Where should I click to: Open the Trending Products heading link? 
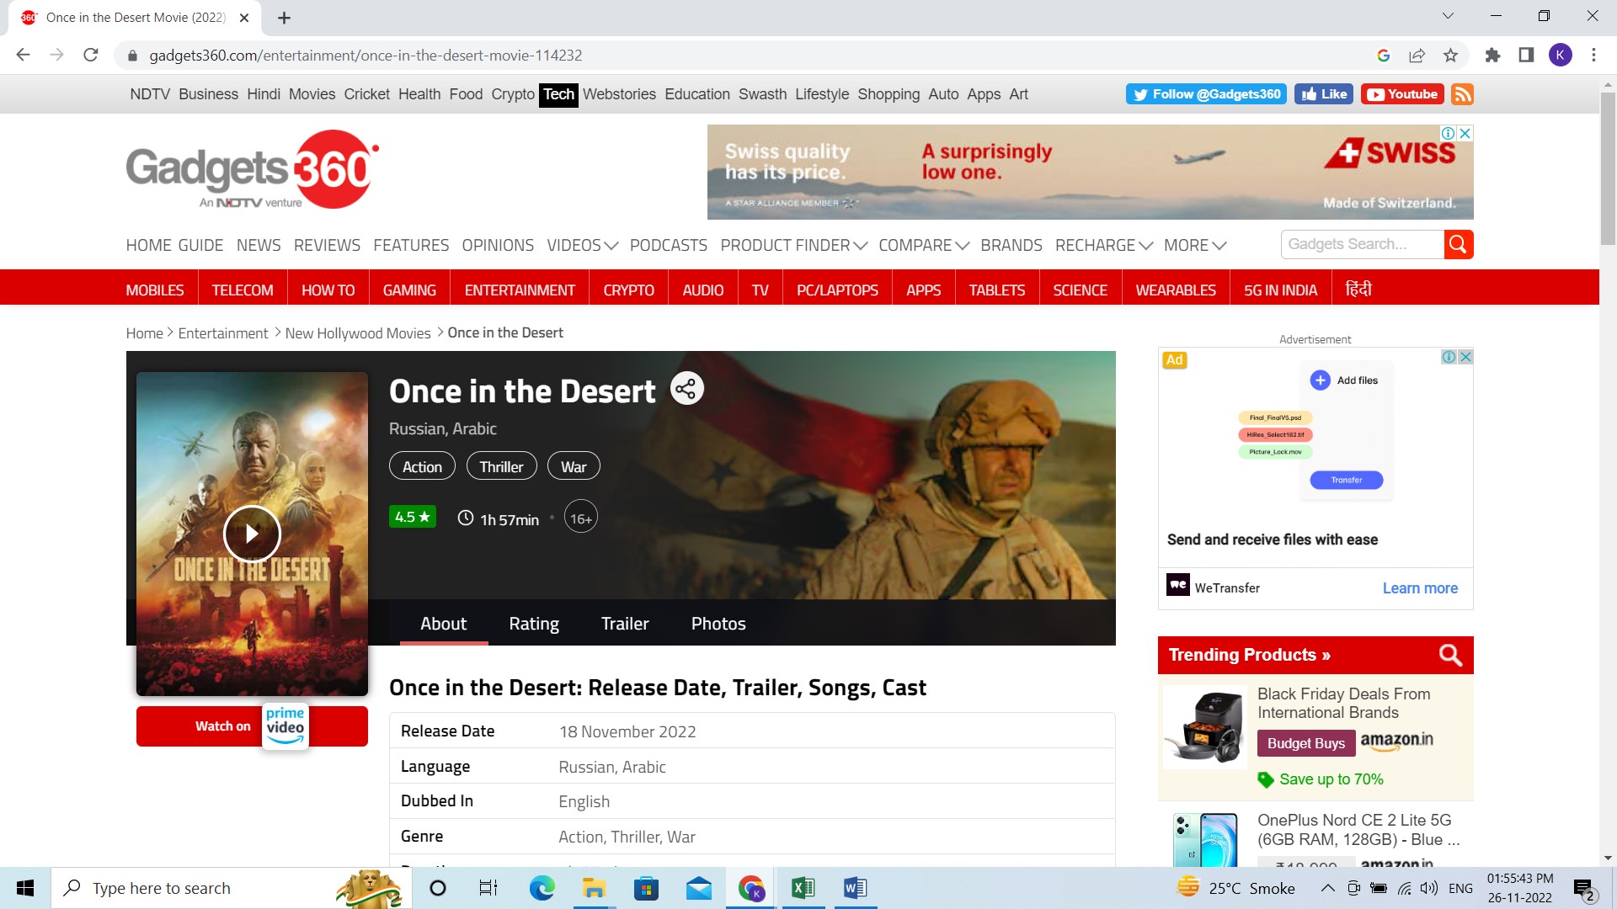1249,655
